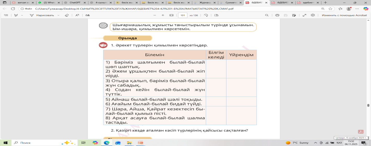Image resolution: width=371 pixels, height=146 pixels.
Task: Click the Поиск taskbar search box
Action: click(x=44, y=143)
